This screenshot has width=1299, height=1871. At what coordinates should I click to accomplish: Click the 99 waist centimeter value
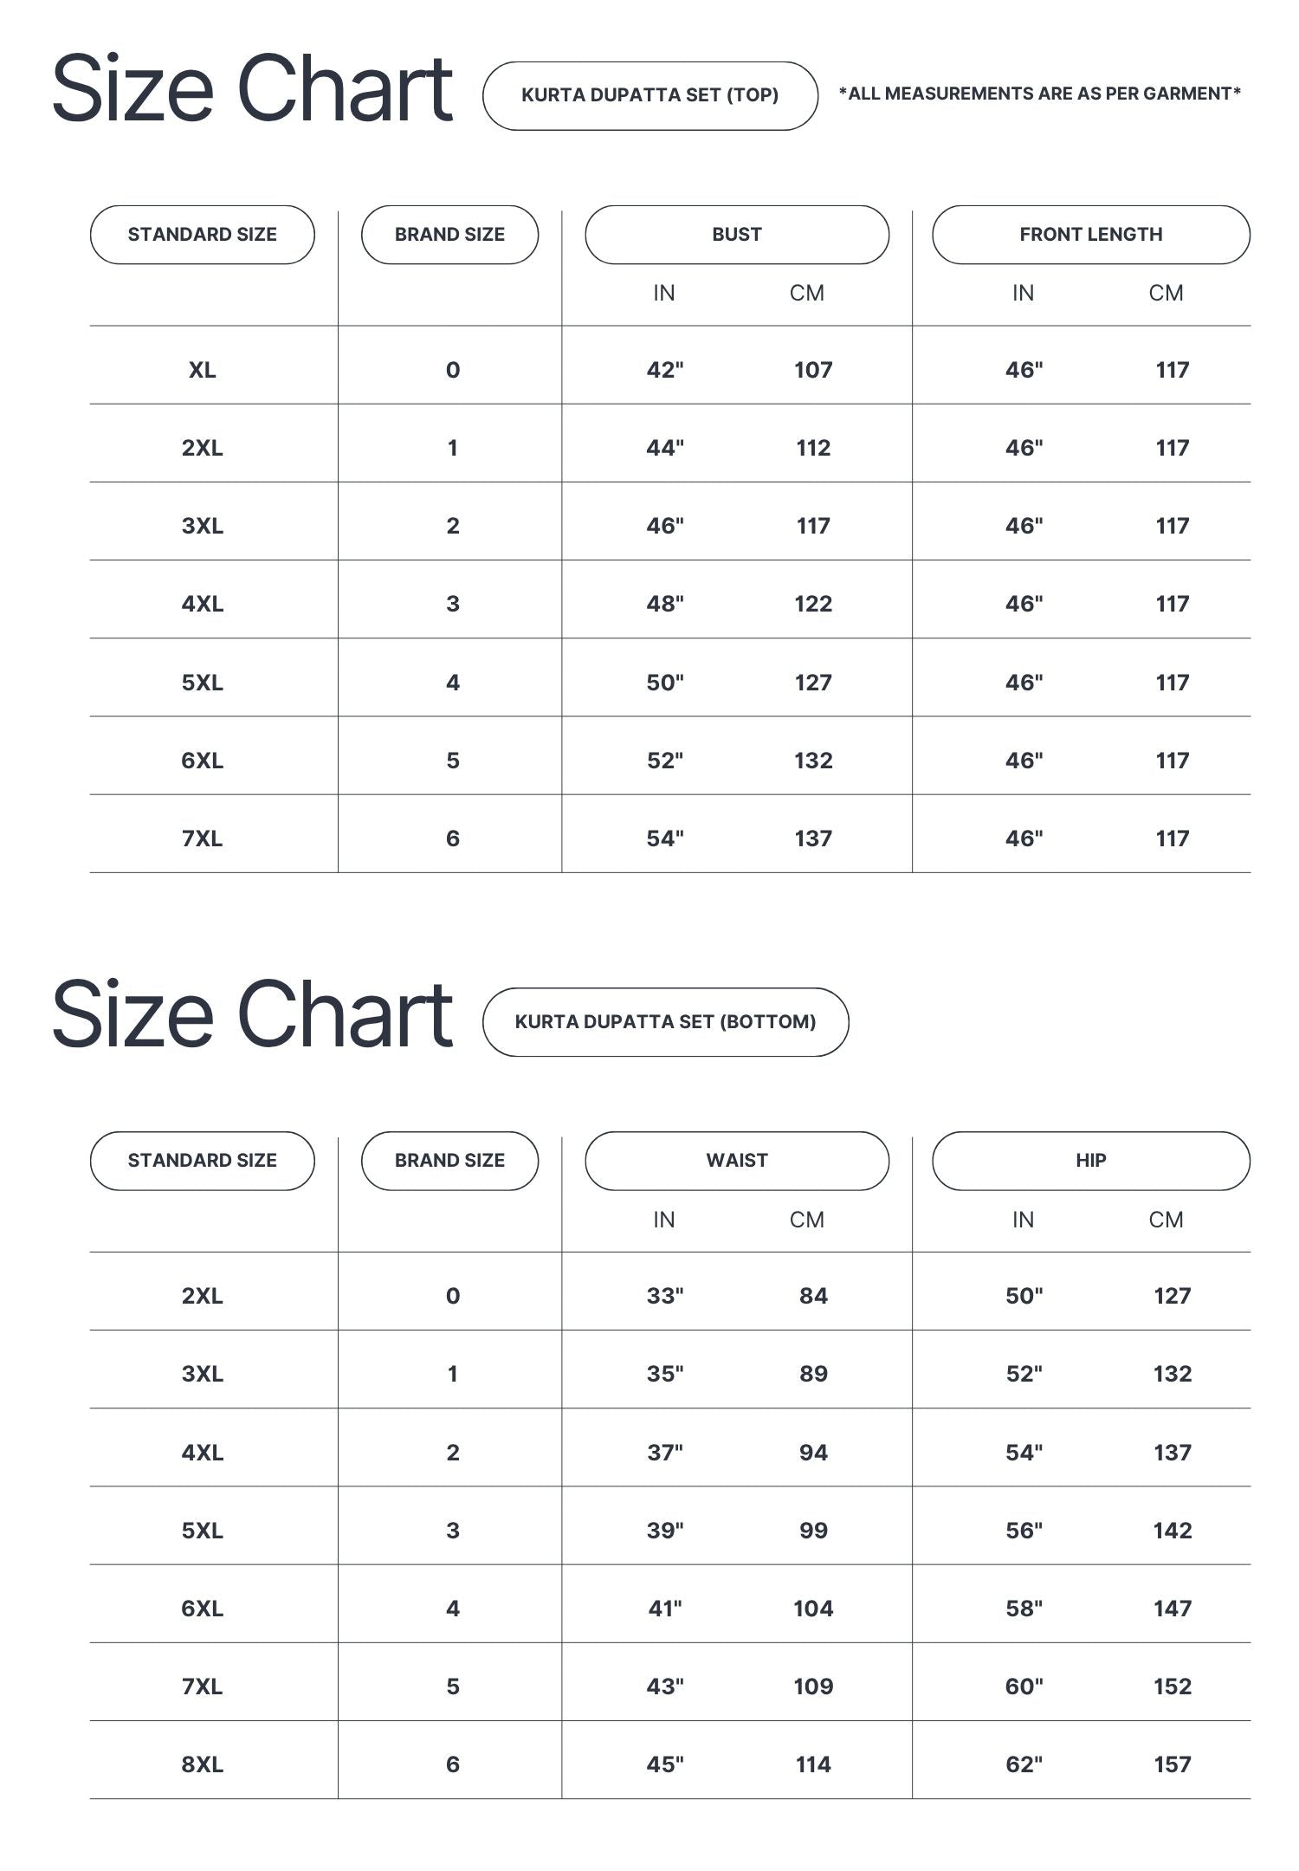click(x=813, y=1531)
